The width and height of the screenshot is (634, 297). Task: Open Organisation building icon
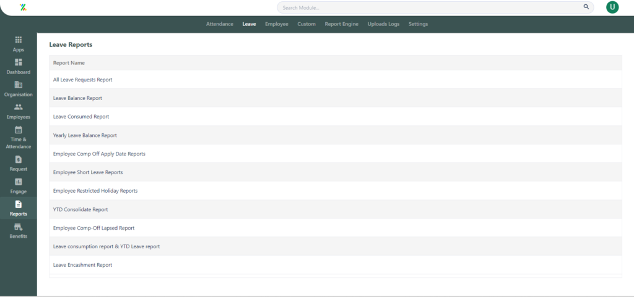coord(18,85)
